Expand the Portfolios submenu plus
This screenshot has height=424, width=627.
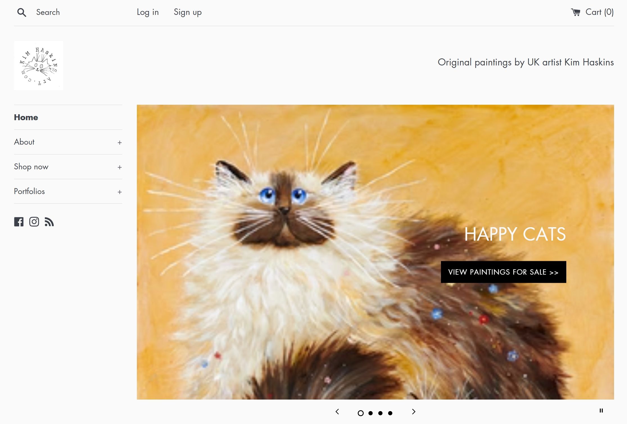coord(119,192)
